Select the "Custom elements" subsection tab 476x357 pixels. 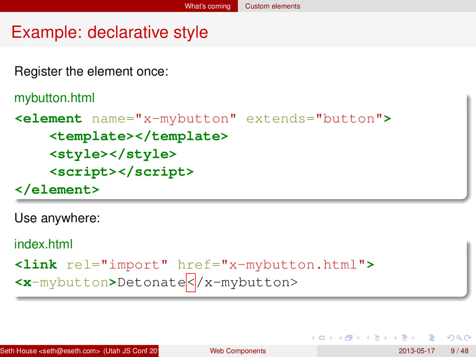pos(272,6)
